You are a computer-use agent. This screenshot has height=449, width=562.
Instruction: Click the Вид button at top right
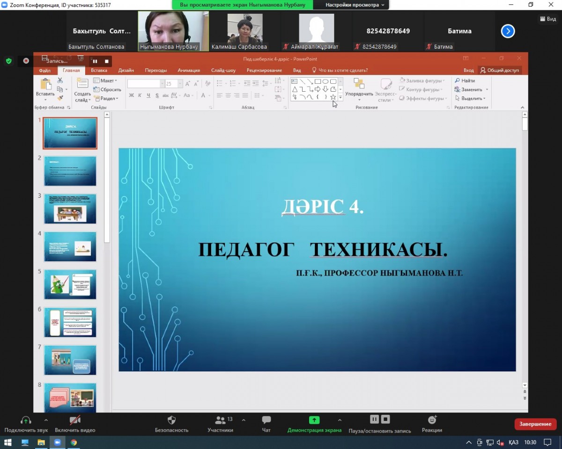(x=547, y=19)
